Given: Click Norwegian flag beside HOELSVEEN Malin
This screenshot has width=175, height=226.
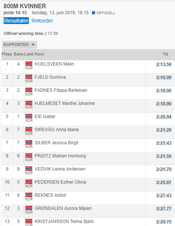Looking at the screenshot, I should click(x=29, y=64).
